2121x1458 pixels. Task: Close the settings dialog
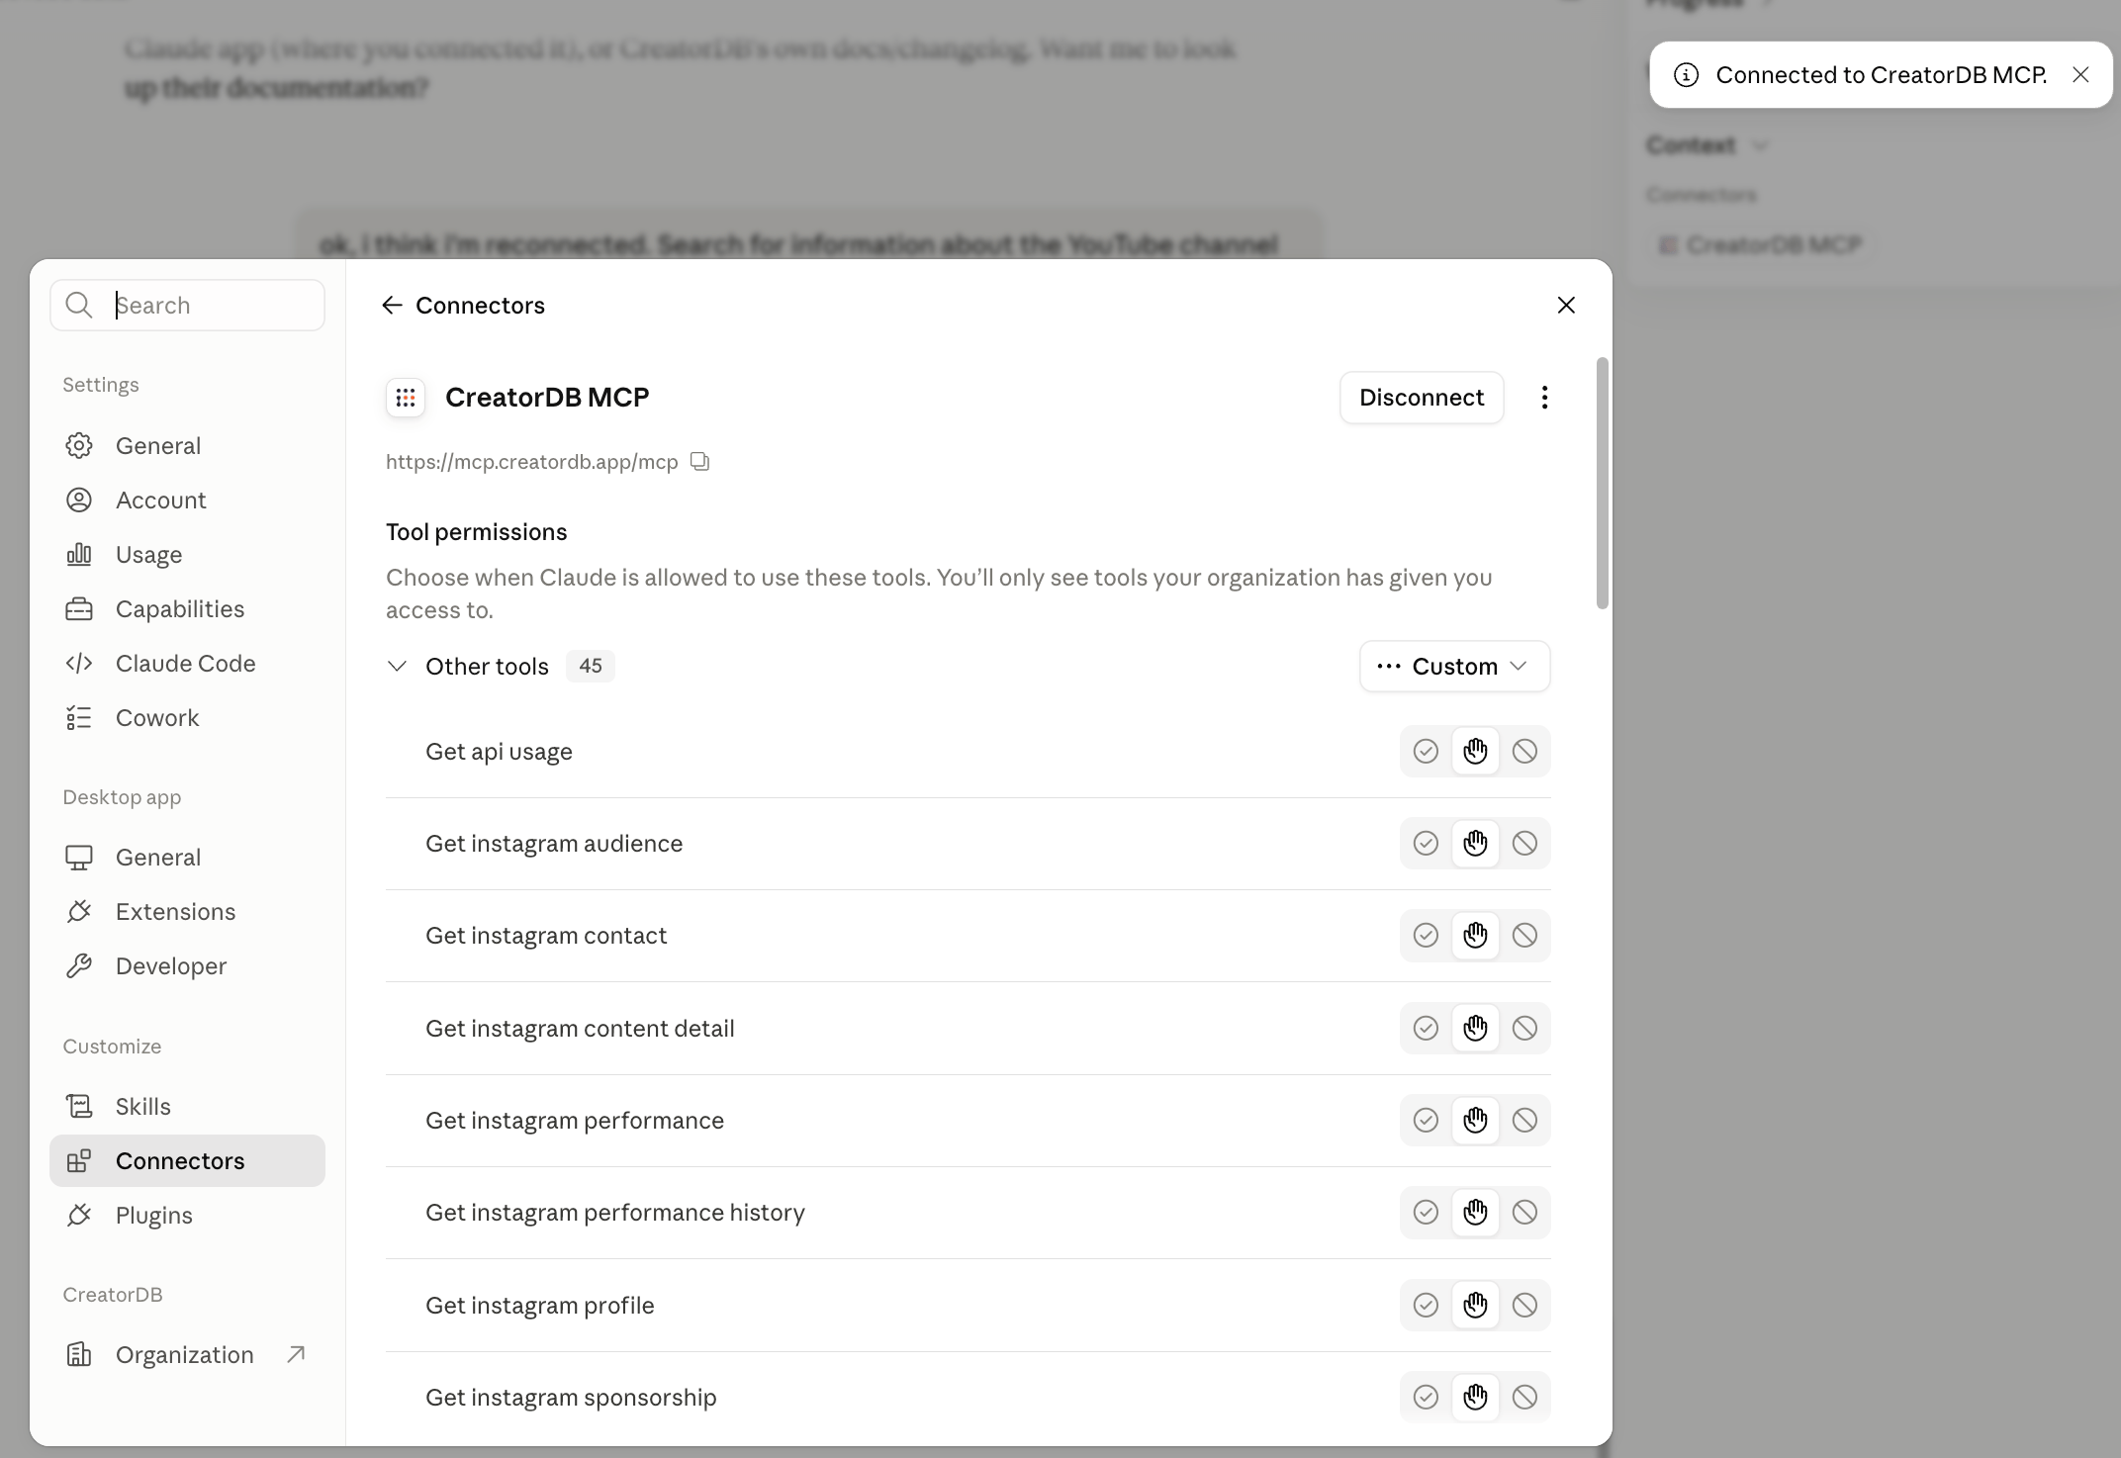pyautogui.click(x=1566, y=306)
